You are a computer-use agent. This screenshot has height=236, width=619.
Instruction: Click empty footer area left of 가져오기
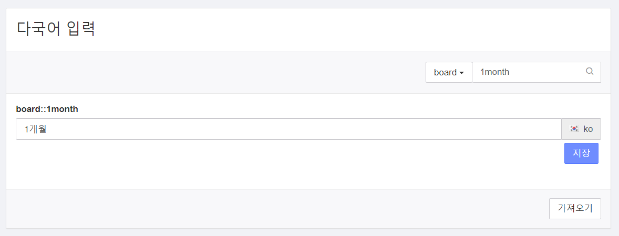pos(277,208)
